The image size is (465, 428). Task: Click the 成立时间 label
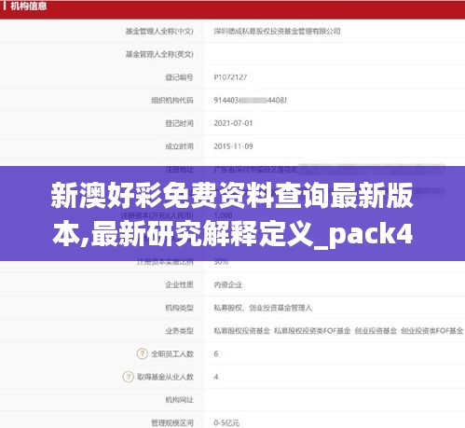[179, 146]
